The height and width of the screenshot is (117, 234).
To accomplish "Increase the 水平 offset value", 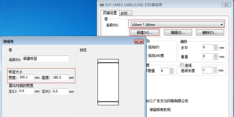I will pyautogui.click(x=216, y=46).
